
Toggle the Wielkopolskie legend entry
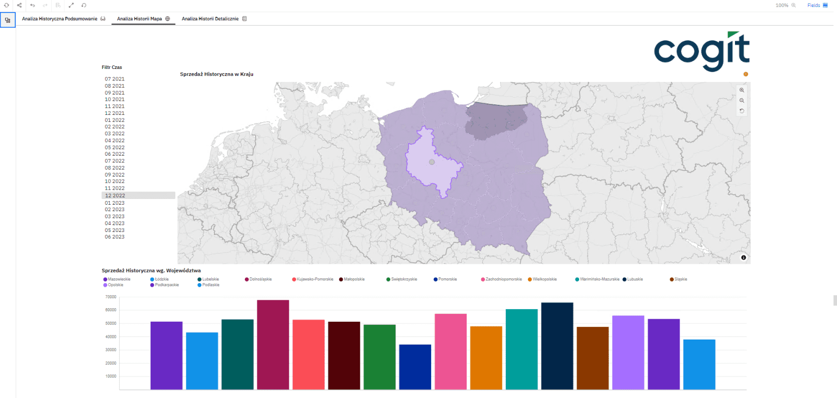click(544, 279)
